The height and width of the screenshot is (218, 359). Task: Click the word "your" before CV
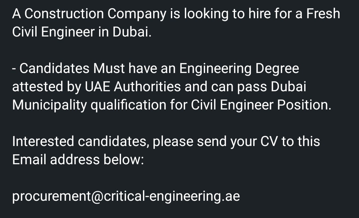(x=243, y=142)
